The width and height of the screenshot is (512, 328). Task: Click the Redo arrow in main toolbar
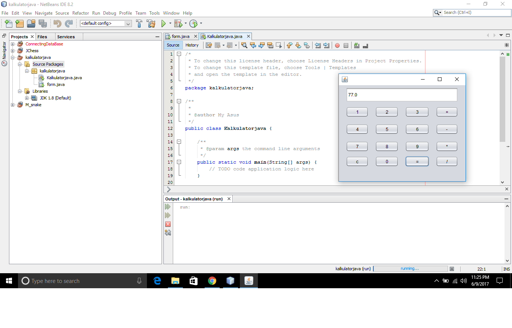(x=69, y=24)
